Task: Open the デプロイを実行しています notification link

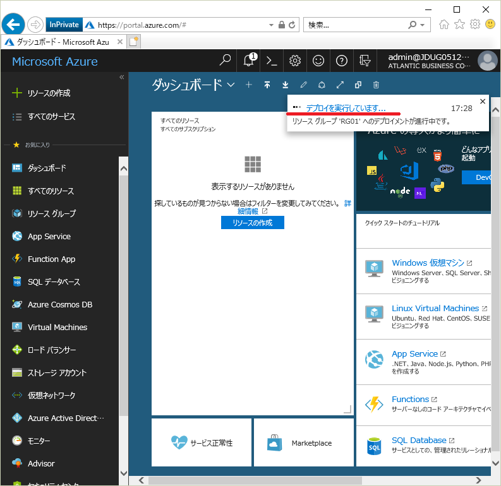Action: click(x=346, y=108)
